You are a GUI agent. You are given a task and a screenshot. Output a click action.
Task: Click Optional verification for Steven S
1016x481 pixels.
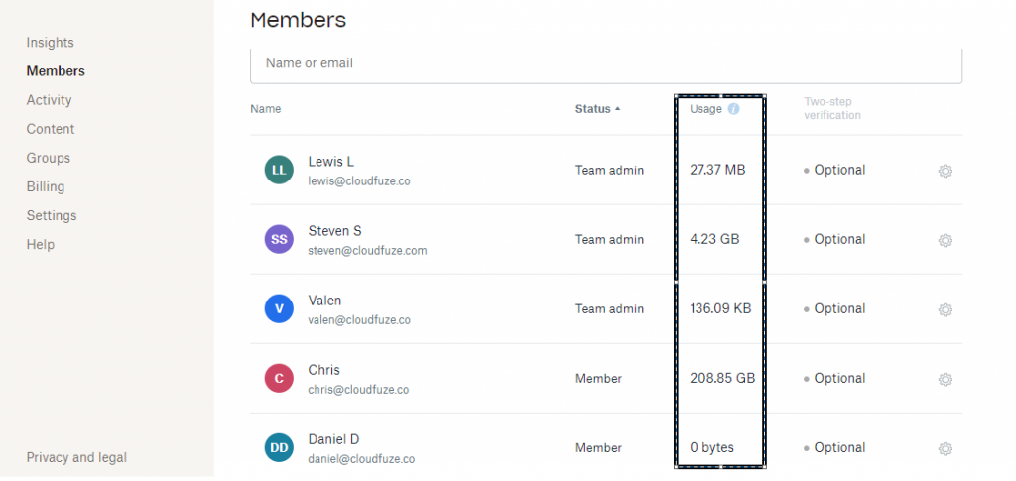click(x=834, y=239)
